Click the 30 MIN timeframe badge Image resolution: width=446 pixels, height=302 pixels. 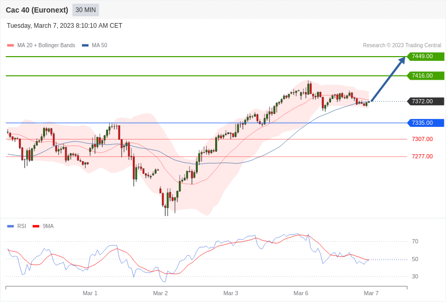point(86,10)
